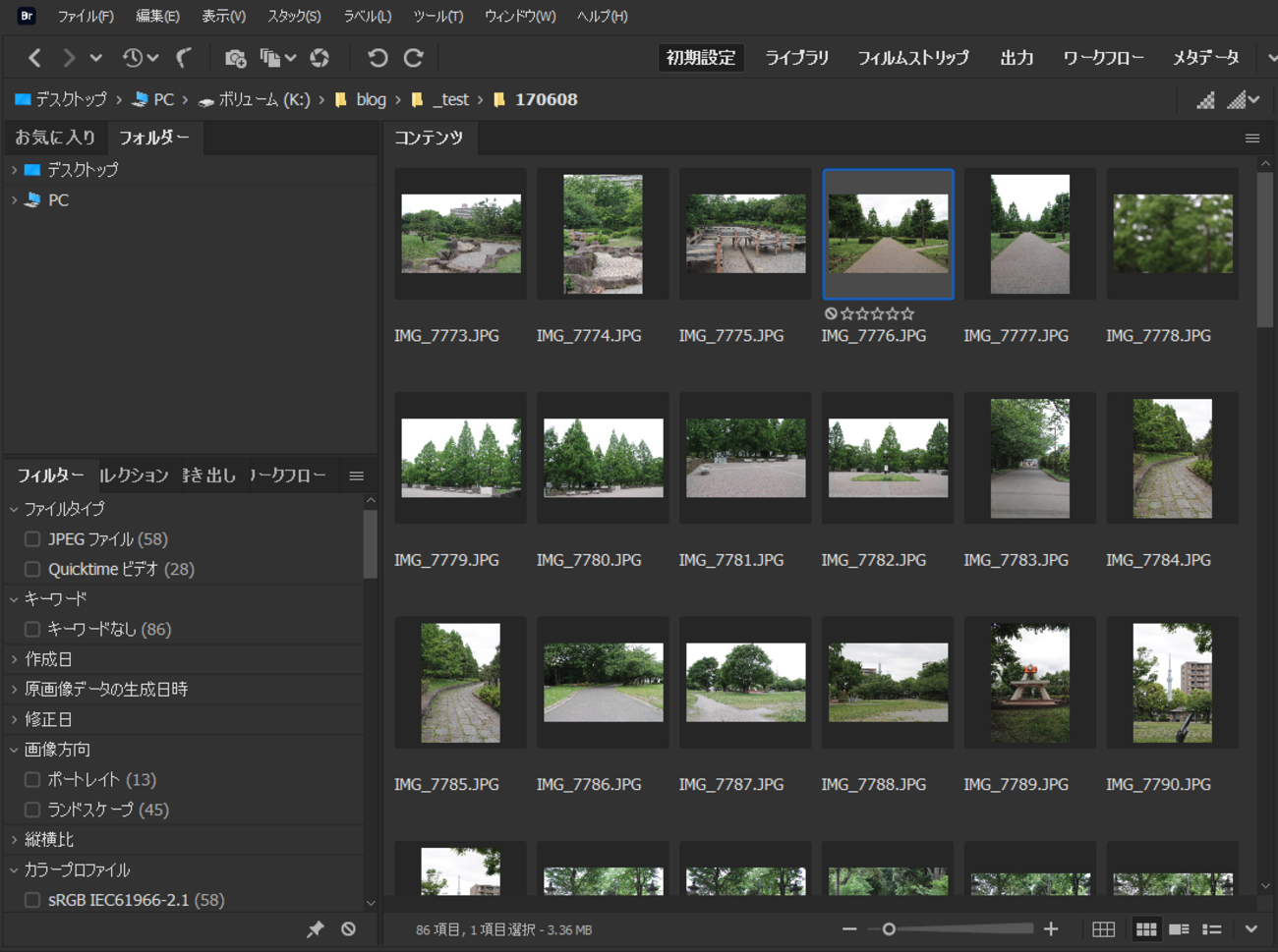
Task: Click the minus zoom-out thumbnail icon
Action: (x=849, y=929)
